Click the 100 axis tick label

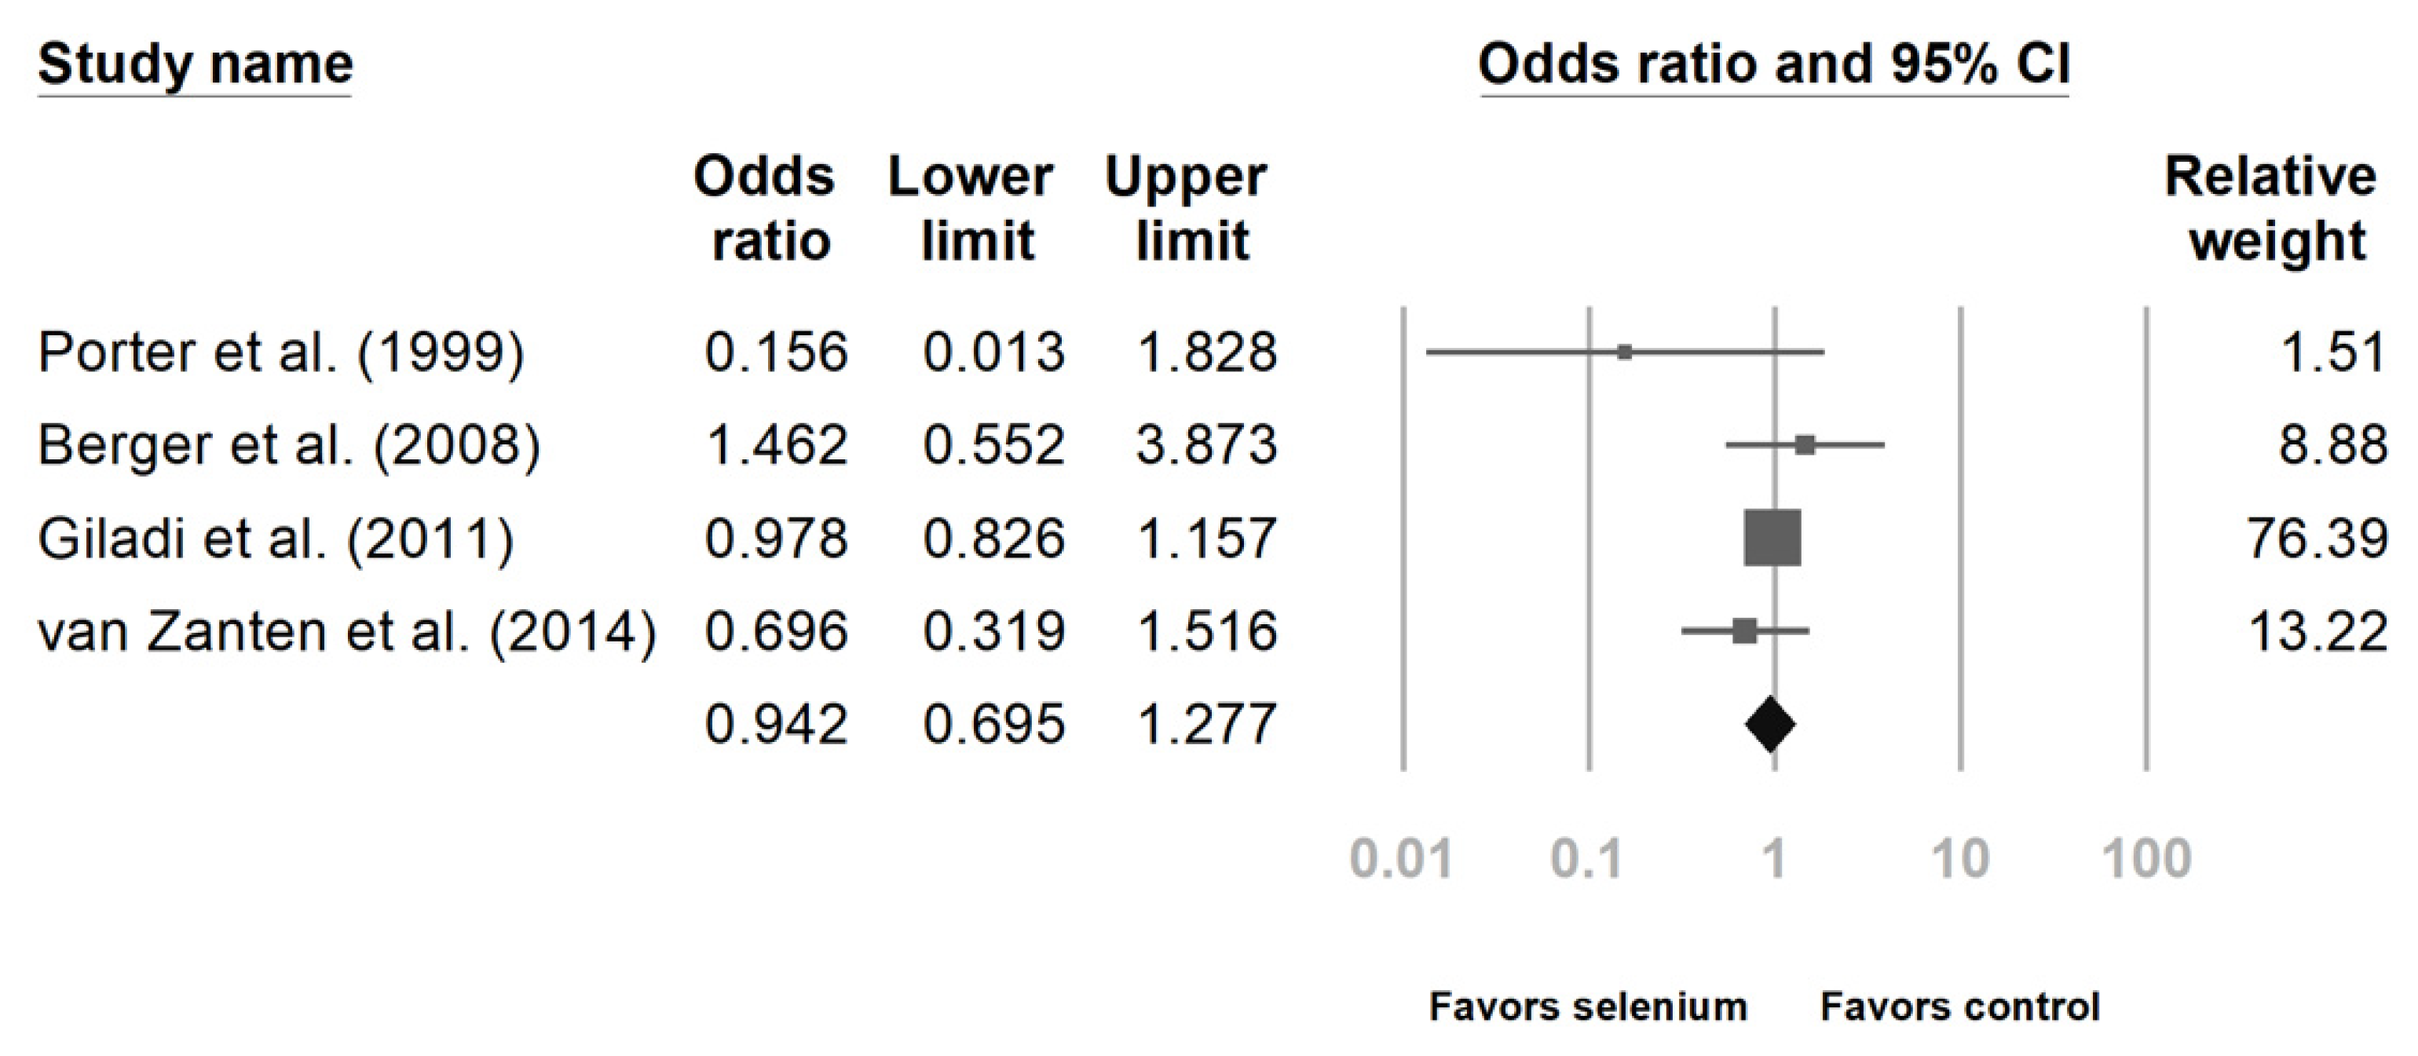pos(2145,859)
